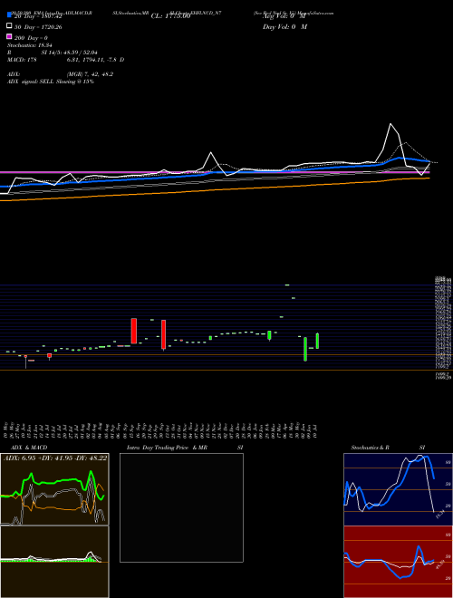453x598 pixels.
Task: Click the 'MACD: 178' label
Action: pos(22,60)
